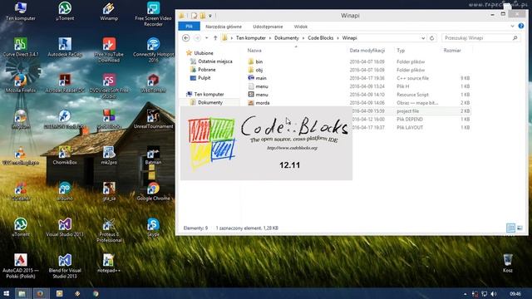Select Dokumenty in the navigation pane
The image size is (532, 299).
[x=210, y=102]
